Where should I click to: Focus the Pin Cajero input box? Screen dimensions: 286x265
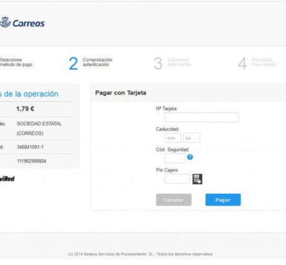click(177, 179)
